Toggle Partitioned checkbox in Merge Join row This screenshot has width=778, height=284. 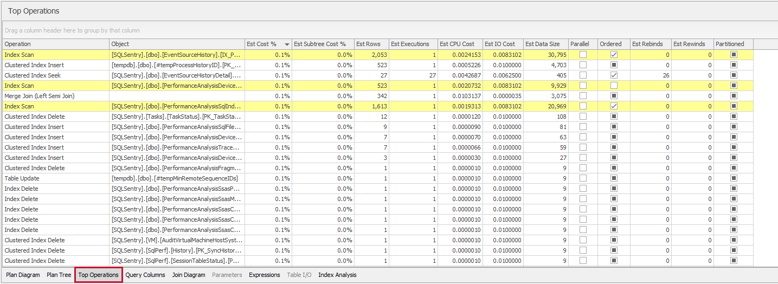[x=734, y=96]
